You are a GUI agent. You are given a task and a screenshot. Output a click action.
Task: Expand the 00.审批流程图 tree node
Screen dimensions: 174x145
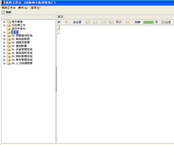(4, 39)
